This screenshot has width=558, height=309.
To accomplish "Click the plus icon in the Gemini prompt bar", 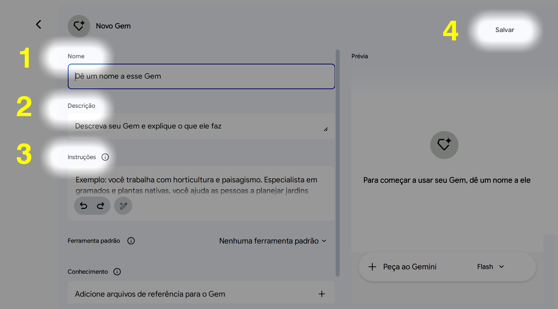I will pyautogui.click(x=372, y=267).
